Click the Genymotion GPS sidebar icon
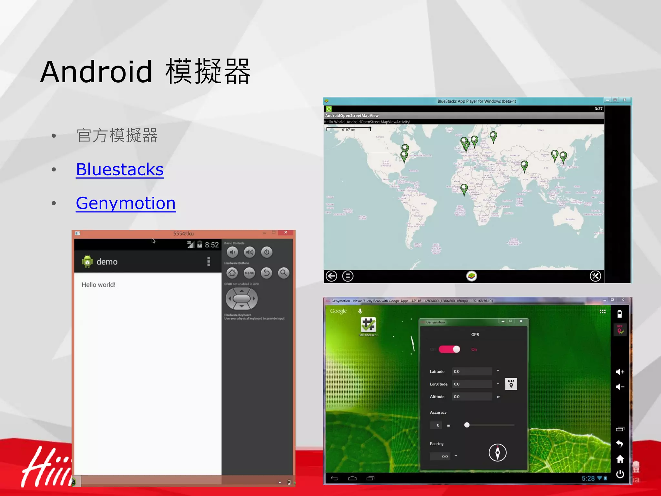Viewport: 661px width, 496px height. point(620,330)
